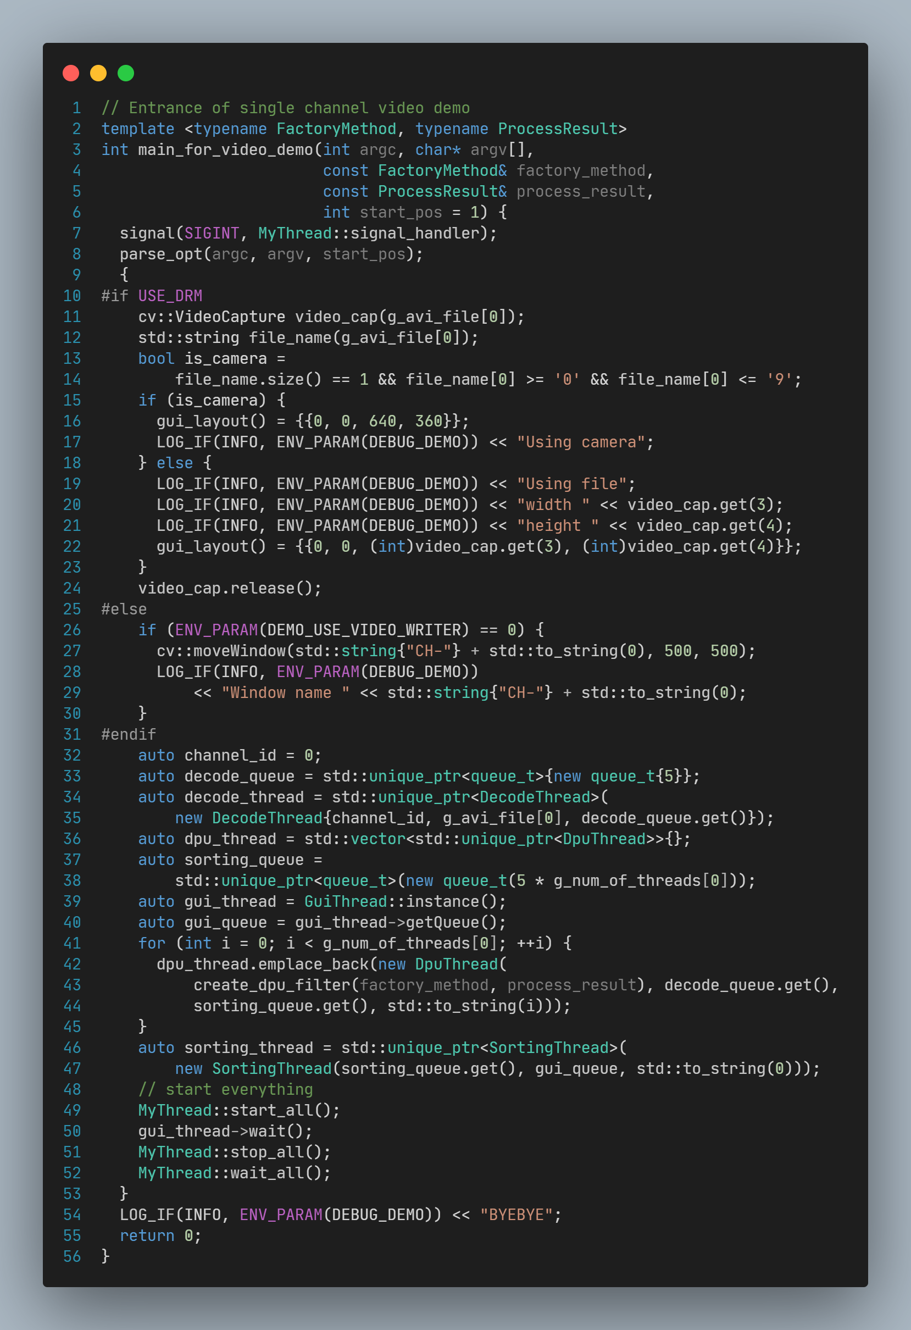
Task: Click 'create_dpu_filter' on line 43
Action: click(272, 985)
